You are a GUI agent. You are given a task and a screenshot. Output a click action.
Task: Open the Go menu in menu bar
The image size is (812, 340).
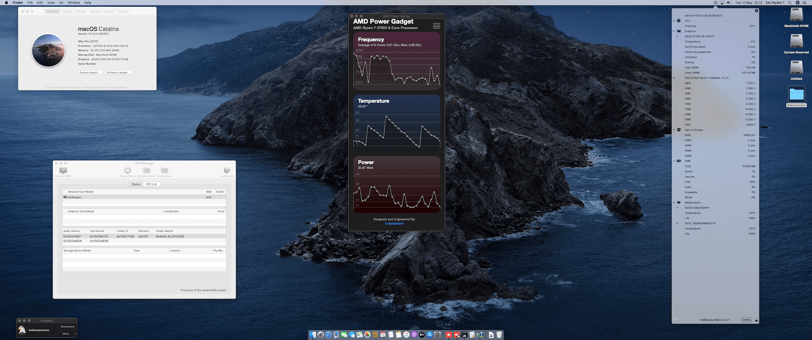coord(61,3)
